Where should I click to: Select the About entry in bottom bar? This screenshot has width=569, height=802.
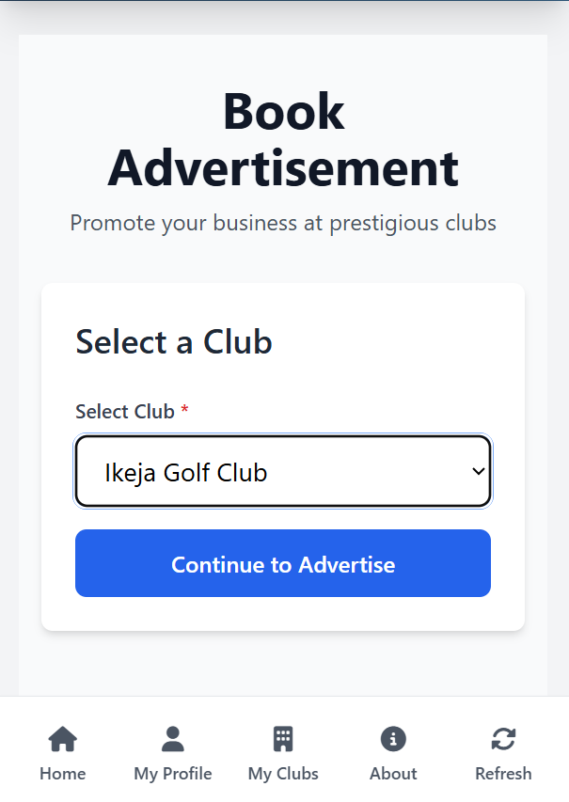point(393,773)
